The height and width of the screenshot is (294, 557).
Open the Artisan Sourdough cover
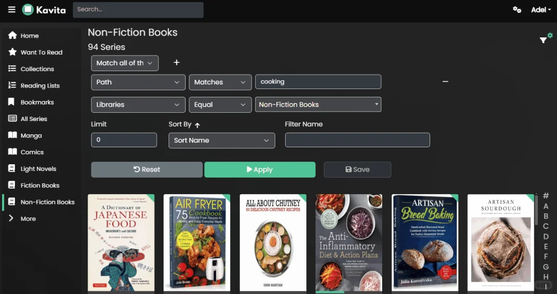[501, 243]
